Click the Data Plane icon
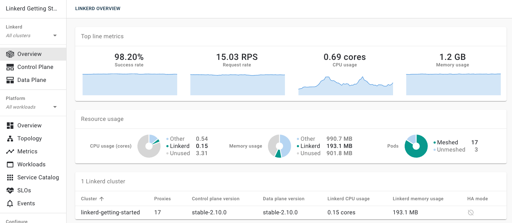512x223 pixels. point(10,80)
